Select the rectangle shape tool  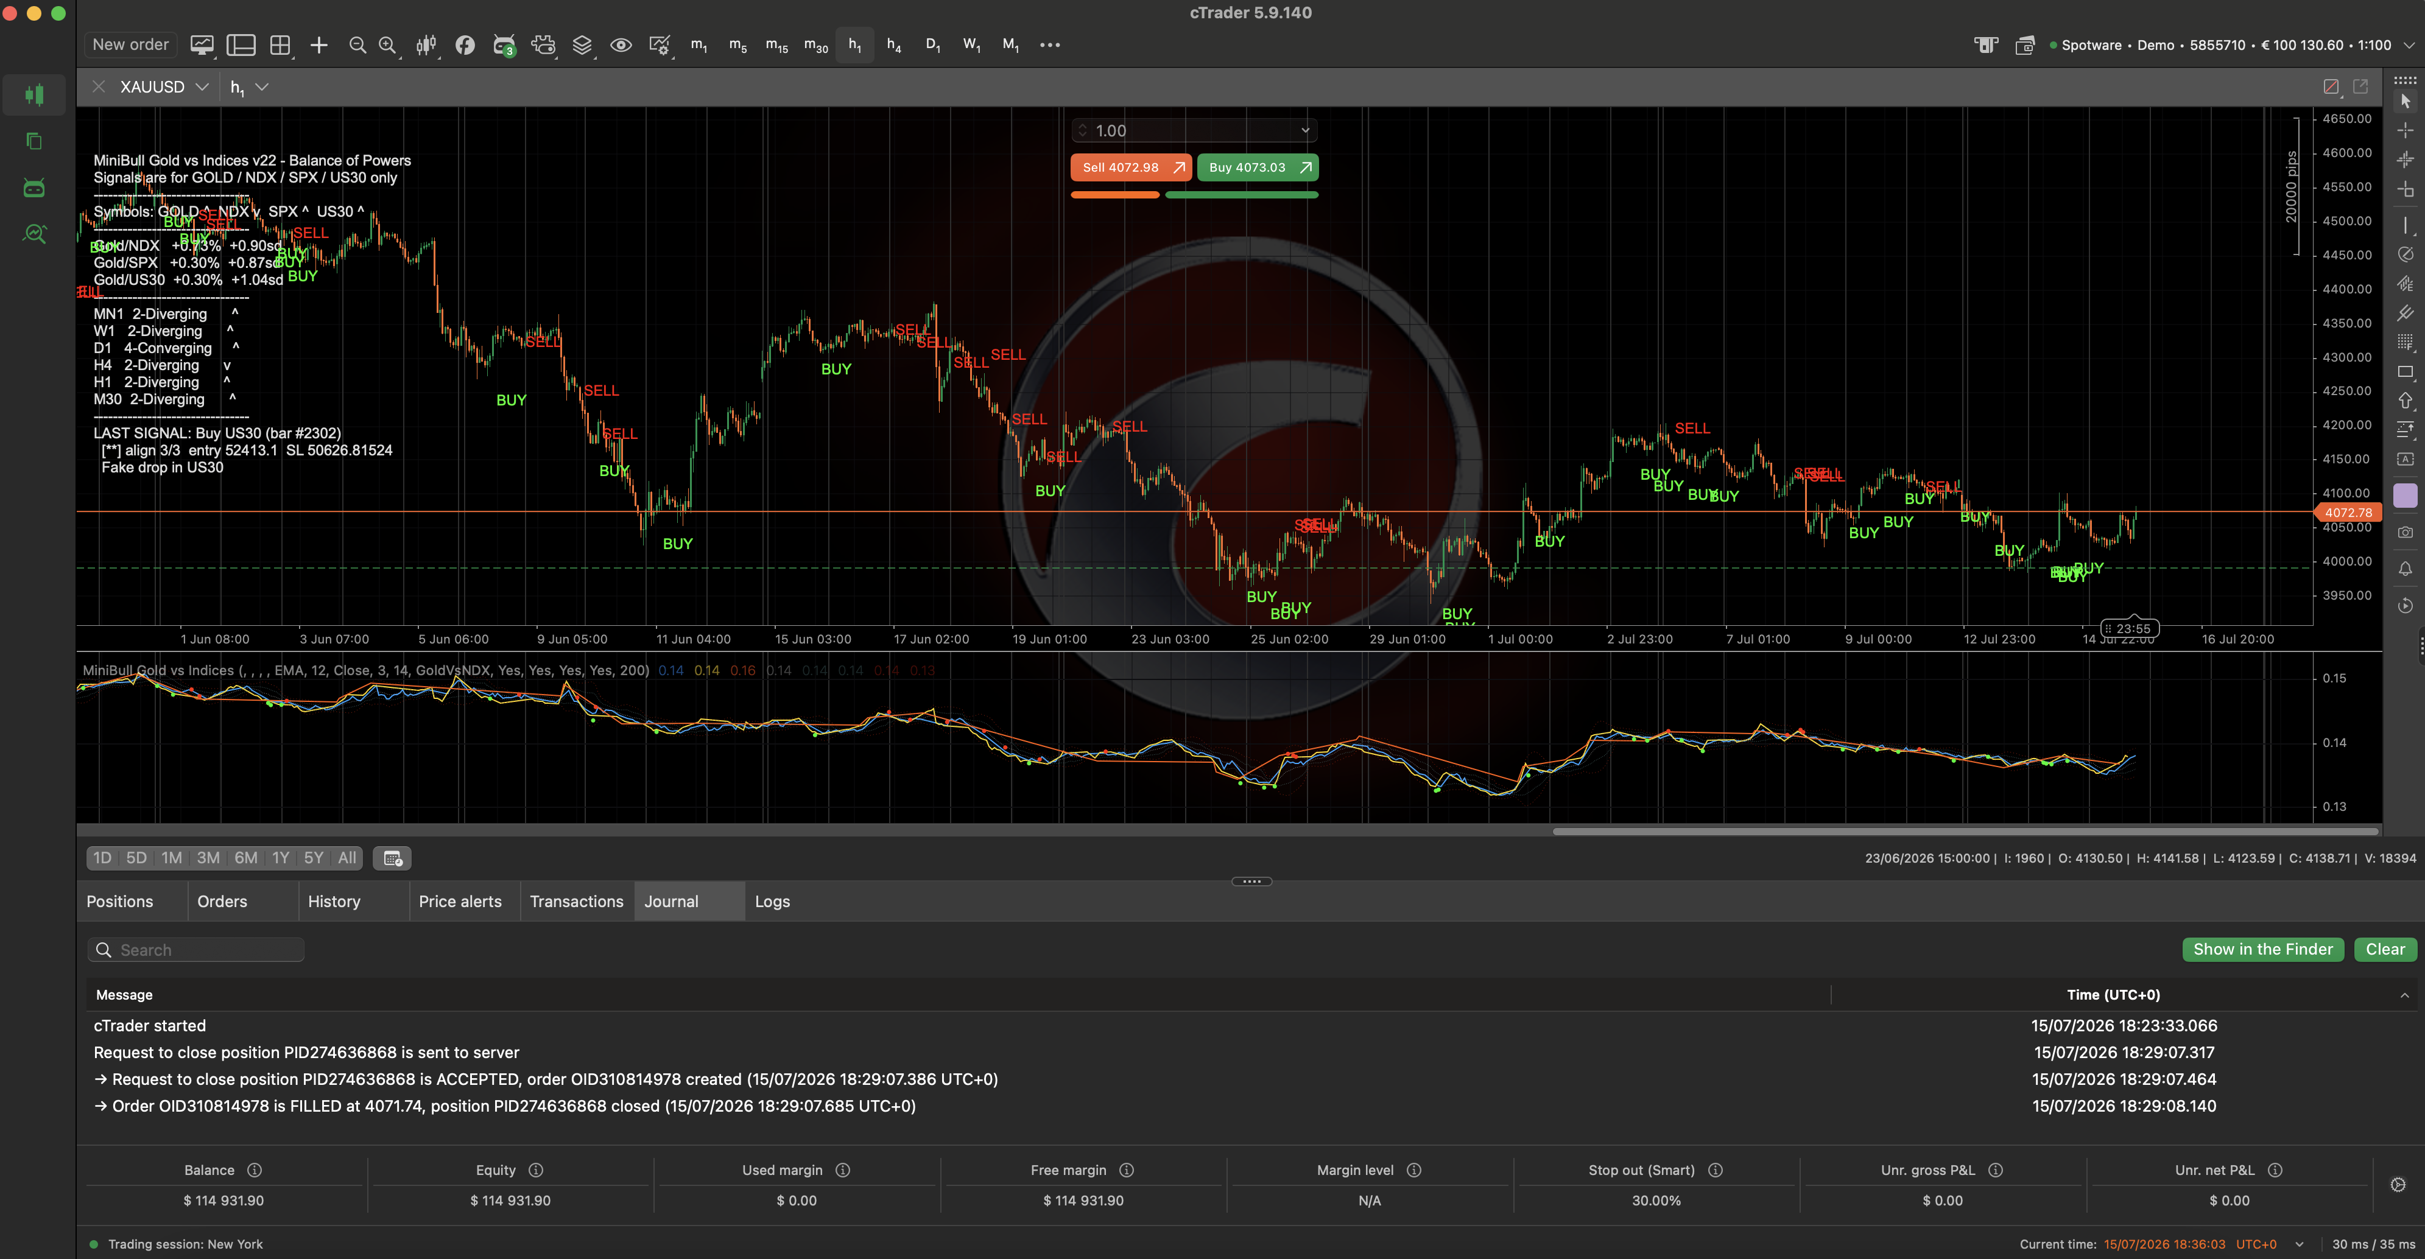[x=2406, y=372]
